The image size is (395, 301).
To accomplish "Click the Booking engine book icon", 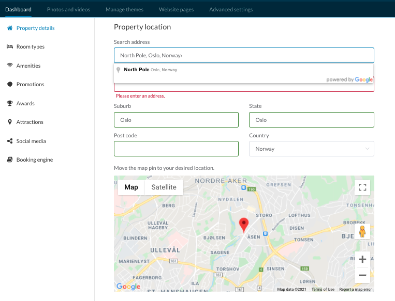I will tap(9, 160).
